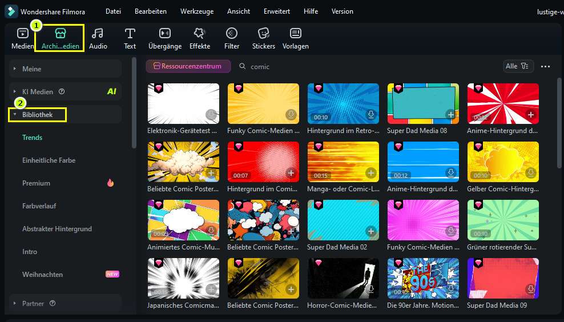Open the three-dot more options menu
The height and width of the screenshot is (322, 564).
click(x=545, y=67)
